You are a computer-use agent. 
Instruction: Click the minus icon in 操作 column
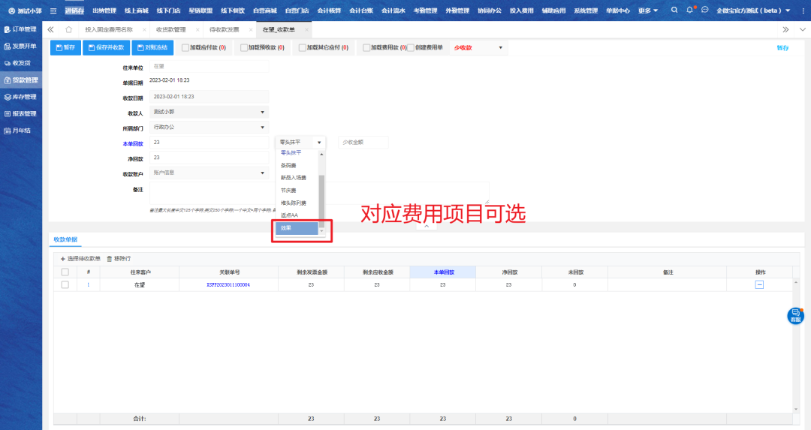759,284
